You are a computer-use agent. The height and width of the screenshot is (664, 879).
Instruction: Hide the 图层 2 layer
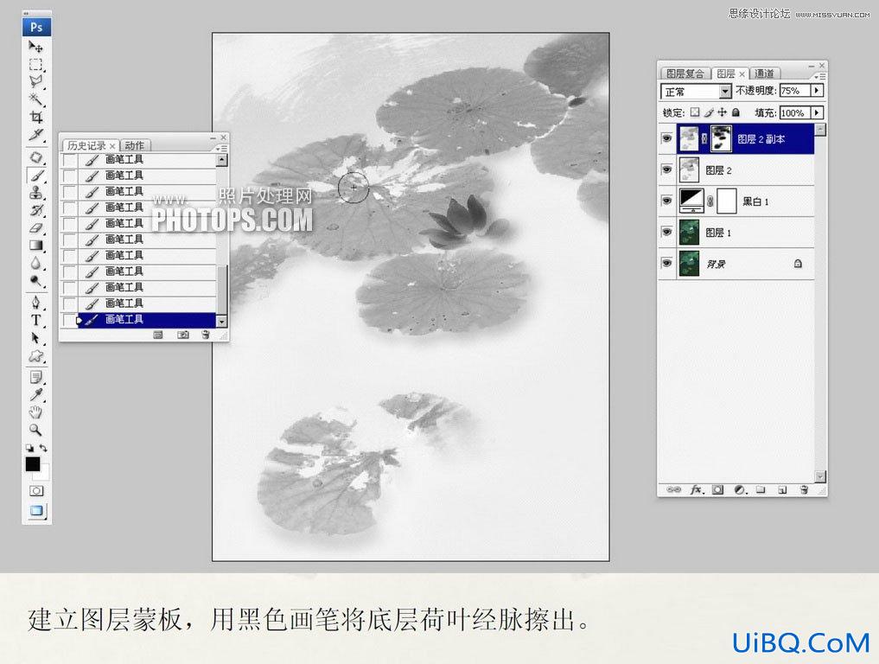point(666,169)
